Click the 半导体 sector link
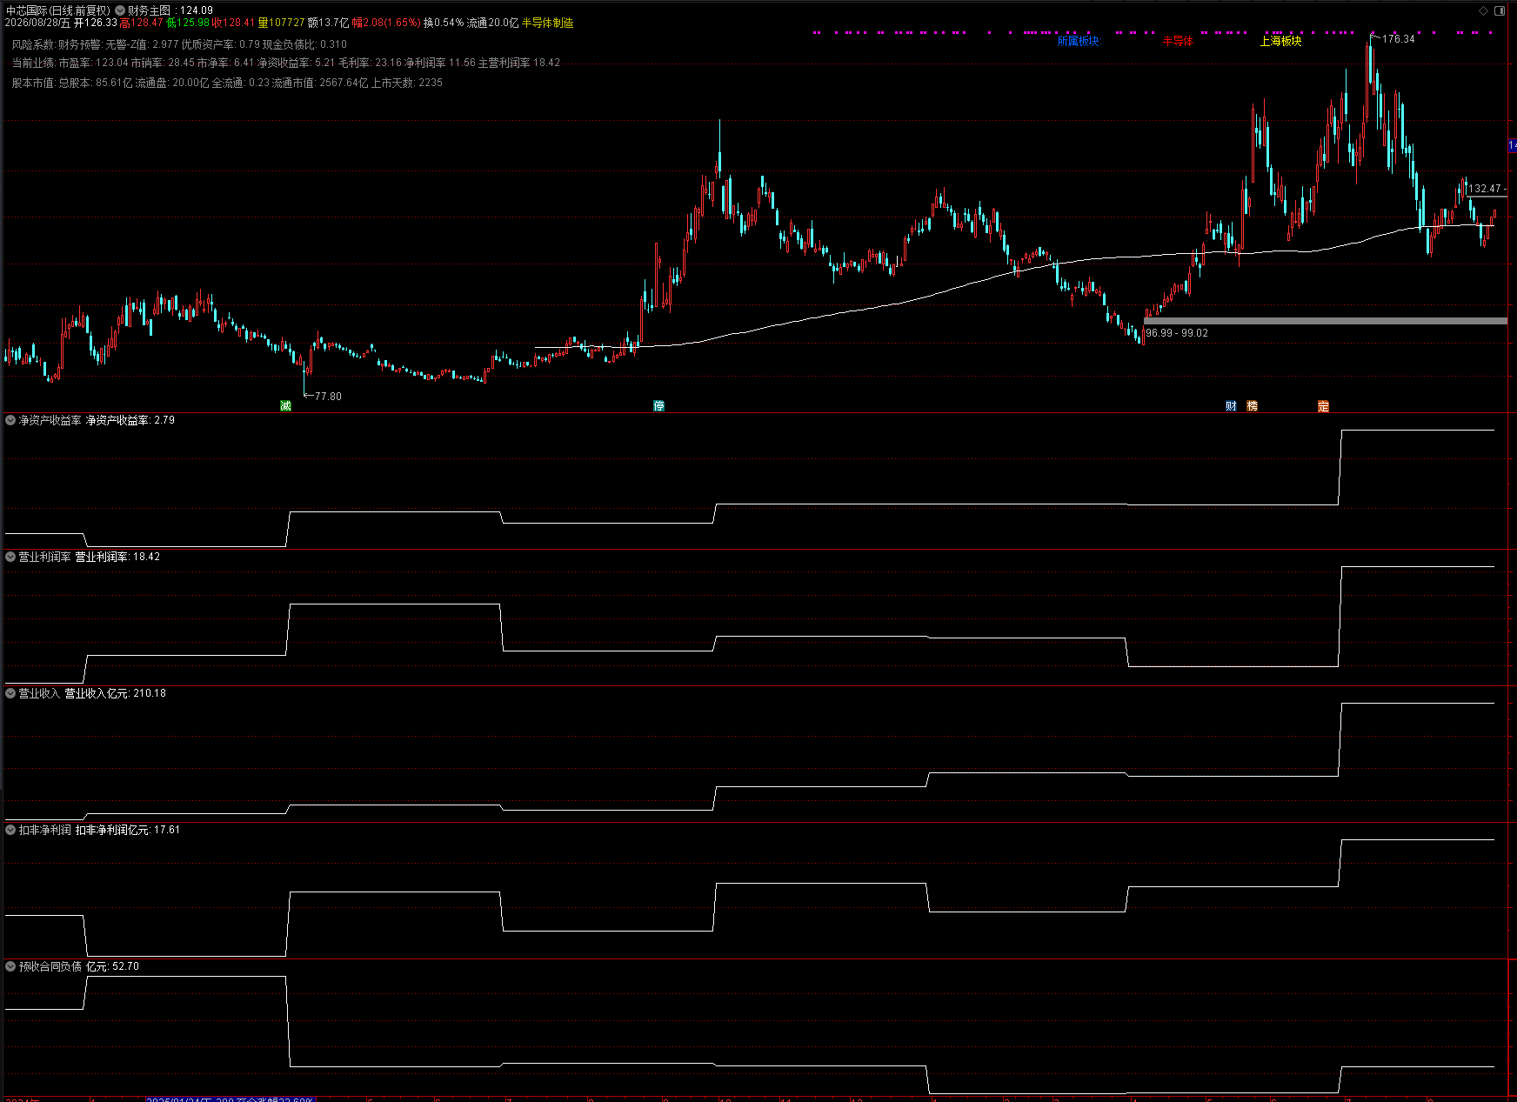Screen dimensions: 1517x1102 pyautogui.click(x=1179, y=41)
